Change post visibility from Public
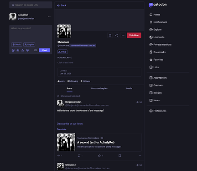 [x=16, y=44]
